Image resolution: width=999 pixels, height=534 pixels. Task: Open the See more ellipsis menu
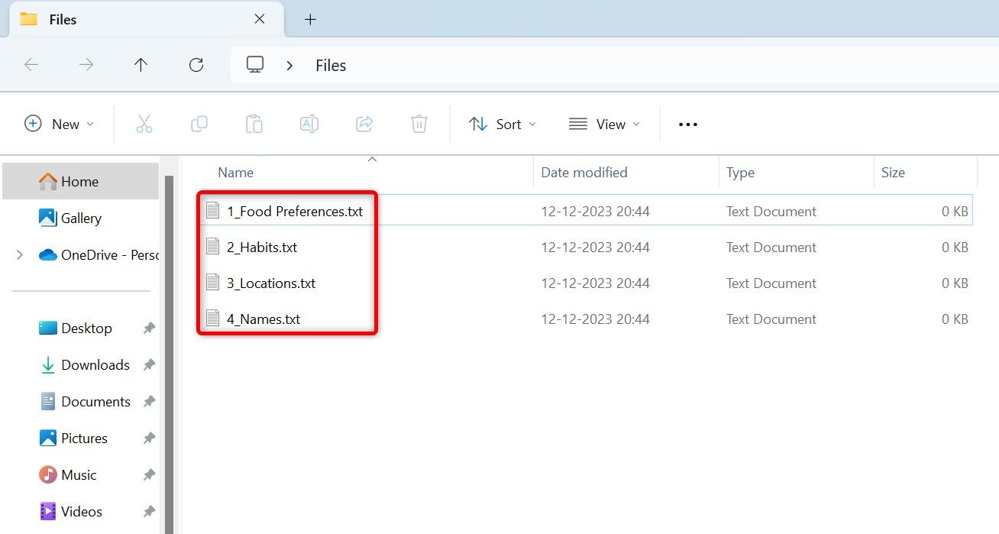(688, 125)
